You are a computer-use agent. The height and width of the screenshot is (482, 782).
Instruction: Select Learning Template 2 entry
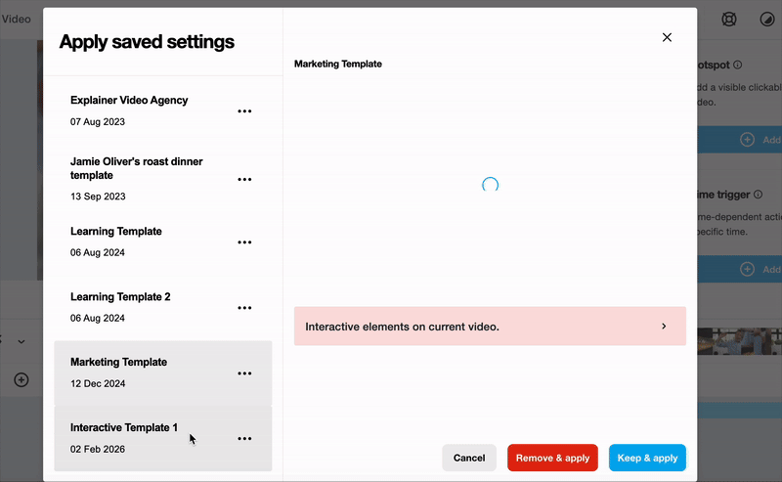[163, 307]
